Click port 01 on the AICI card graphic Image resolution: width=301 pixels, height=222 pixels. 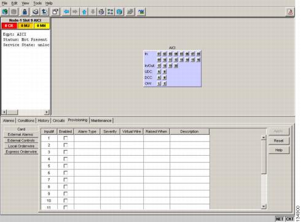point(159,54)
